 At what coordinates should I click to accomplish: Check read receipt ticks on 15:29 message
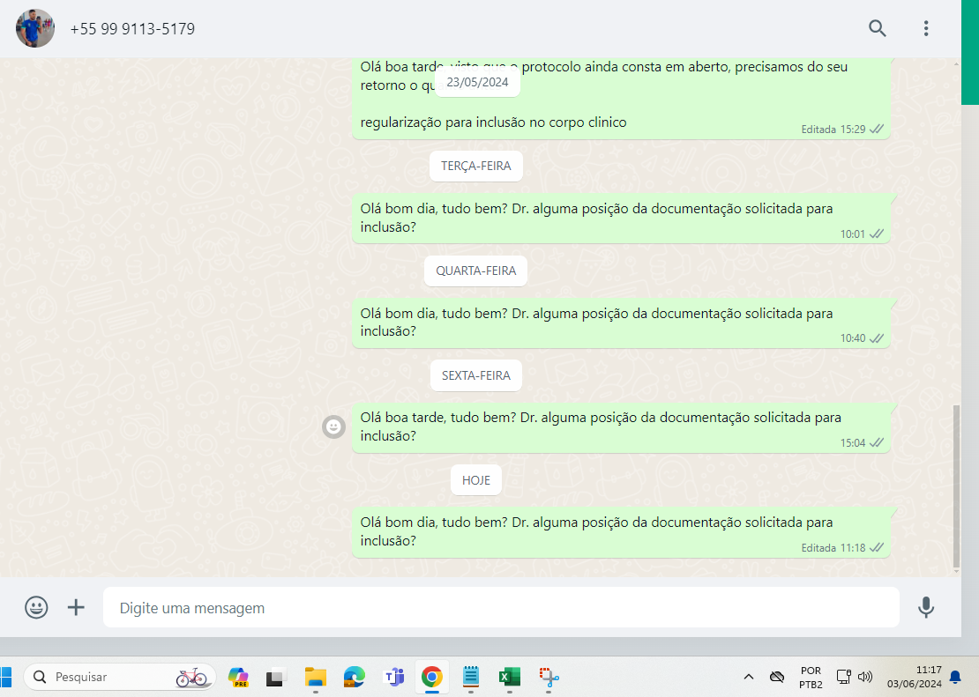click(x=877, y=130)
